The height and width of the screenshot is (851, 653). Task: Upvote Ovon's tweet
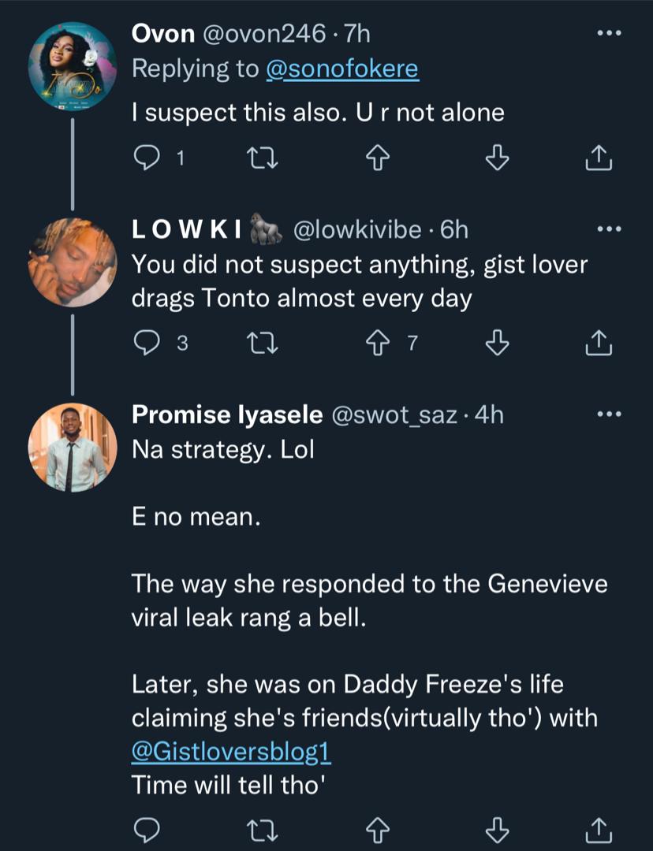[x=376, y=159]
